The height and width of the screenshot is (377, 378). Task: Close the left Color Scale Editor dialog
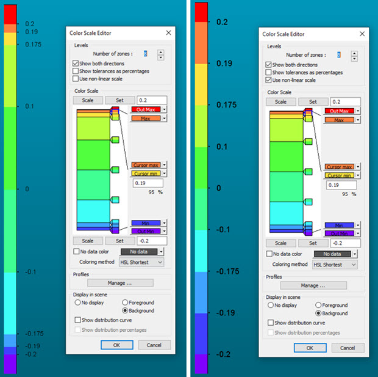[168, 33]
